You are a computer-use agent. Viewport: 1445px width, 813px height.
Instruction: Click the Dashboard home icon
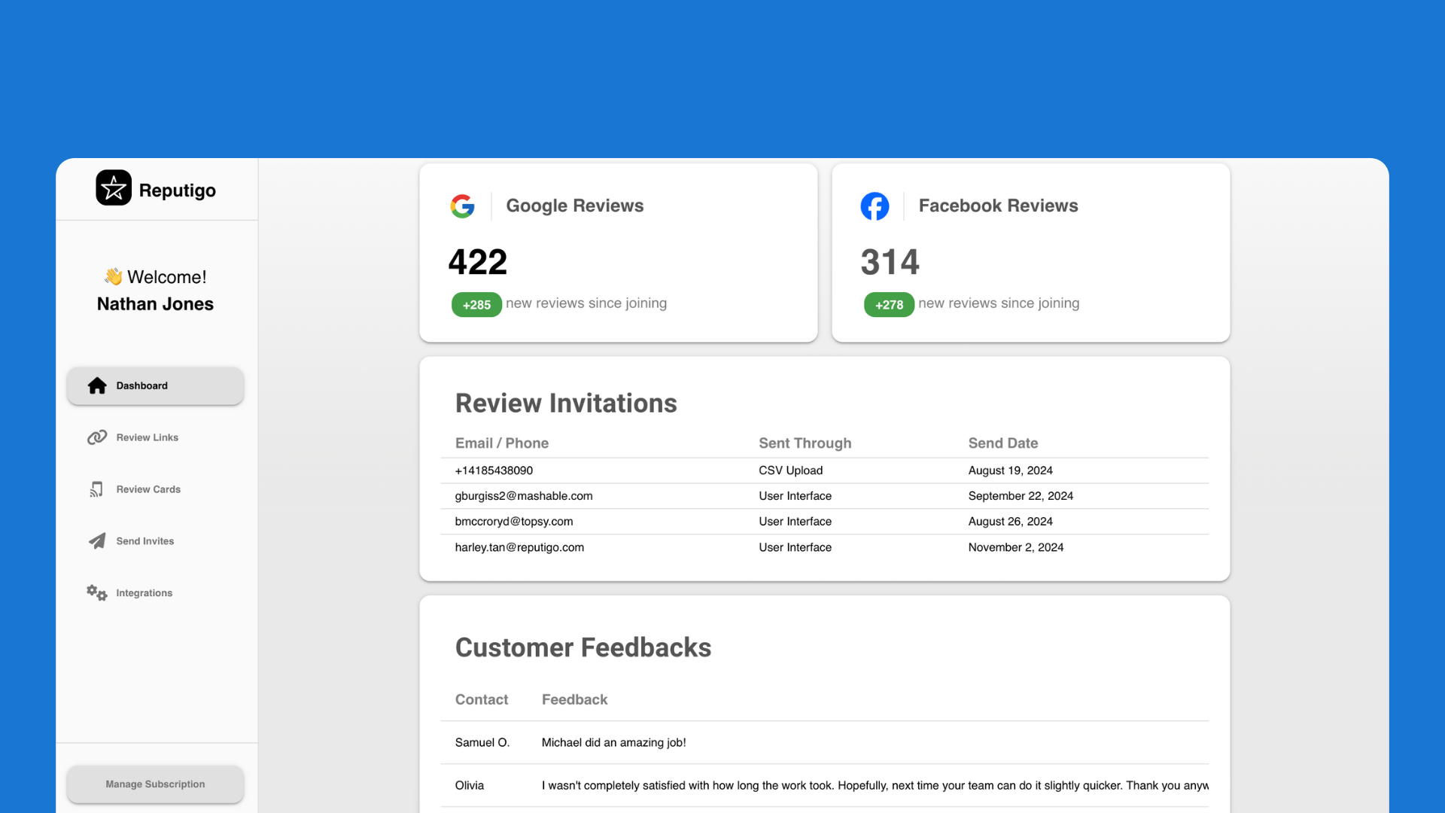click(x=97, y=385)
